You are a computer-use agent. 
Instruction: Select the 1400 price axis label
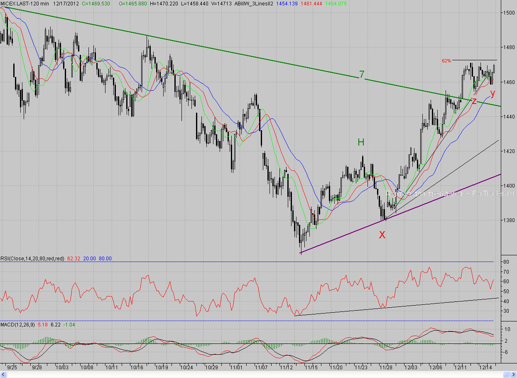[509, 185]
